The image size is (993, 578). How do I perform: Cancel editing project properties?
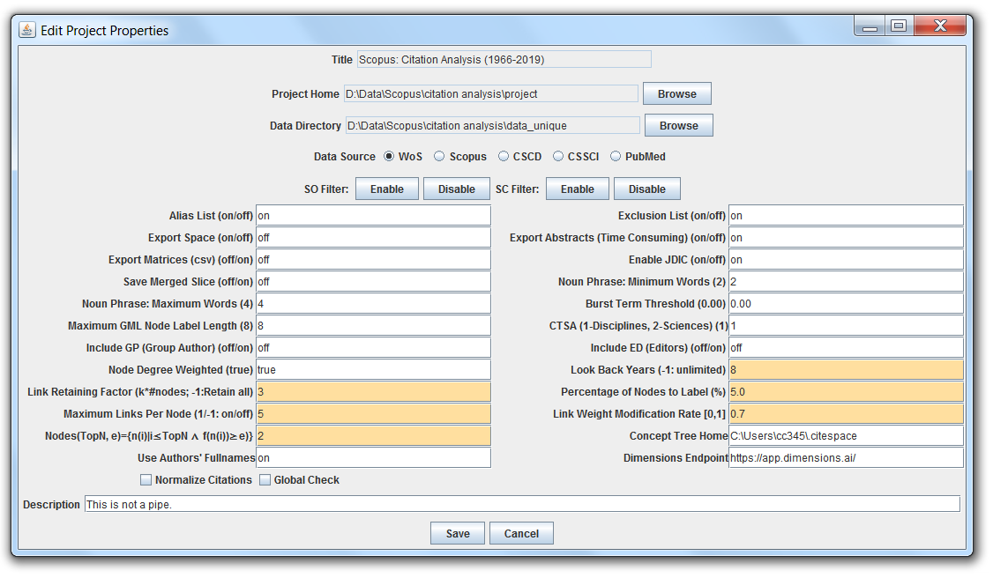point(522,533)
